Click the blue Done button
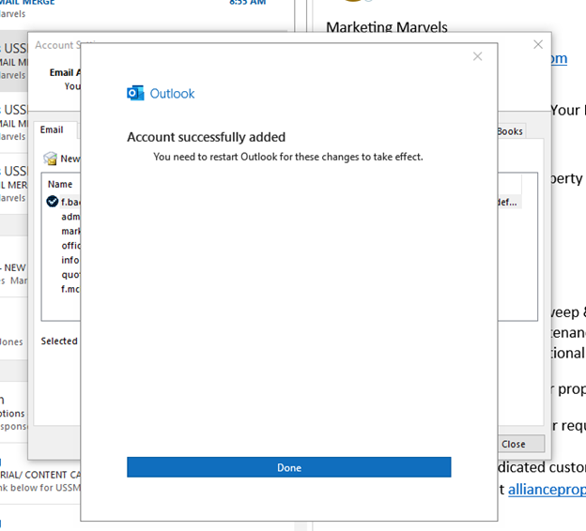This screenshot has height=531, width=586. tap(288, 467)
